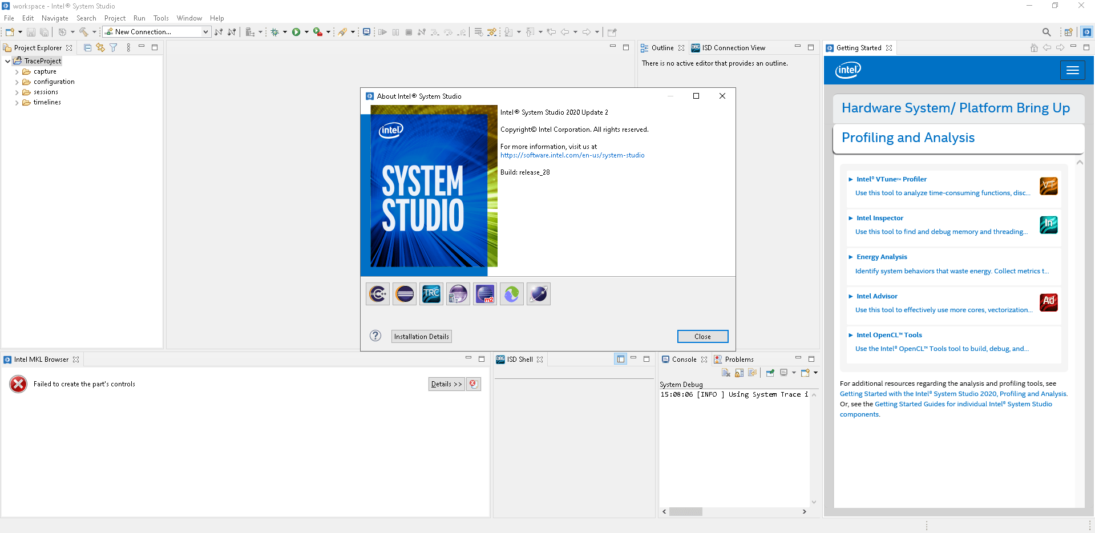Click the Eclipse CDT plug-in icon in About dialog

pyautogui.click(x=378, y=294)
